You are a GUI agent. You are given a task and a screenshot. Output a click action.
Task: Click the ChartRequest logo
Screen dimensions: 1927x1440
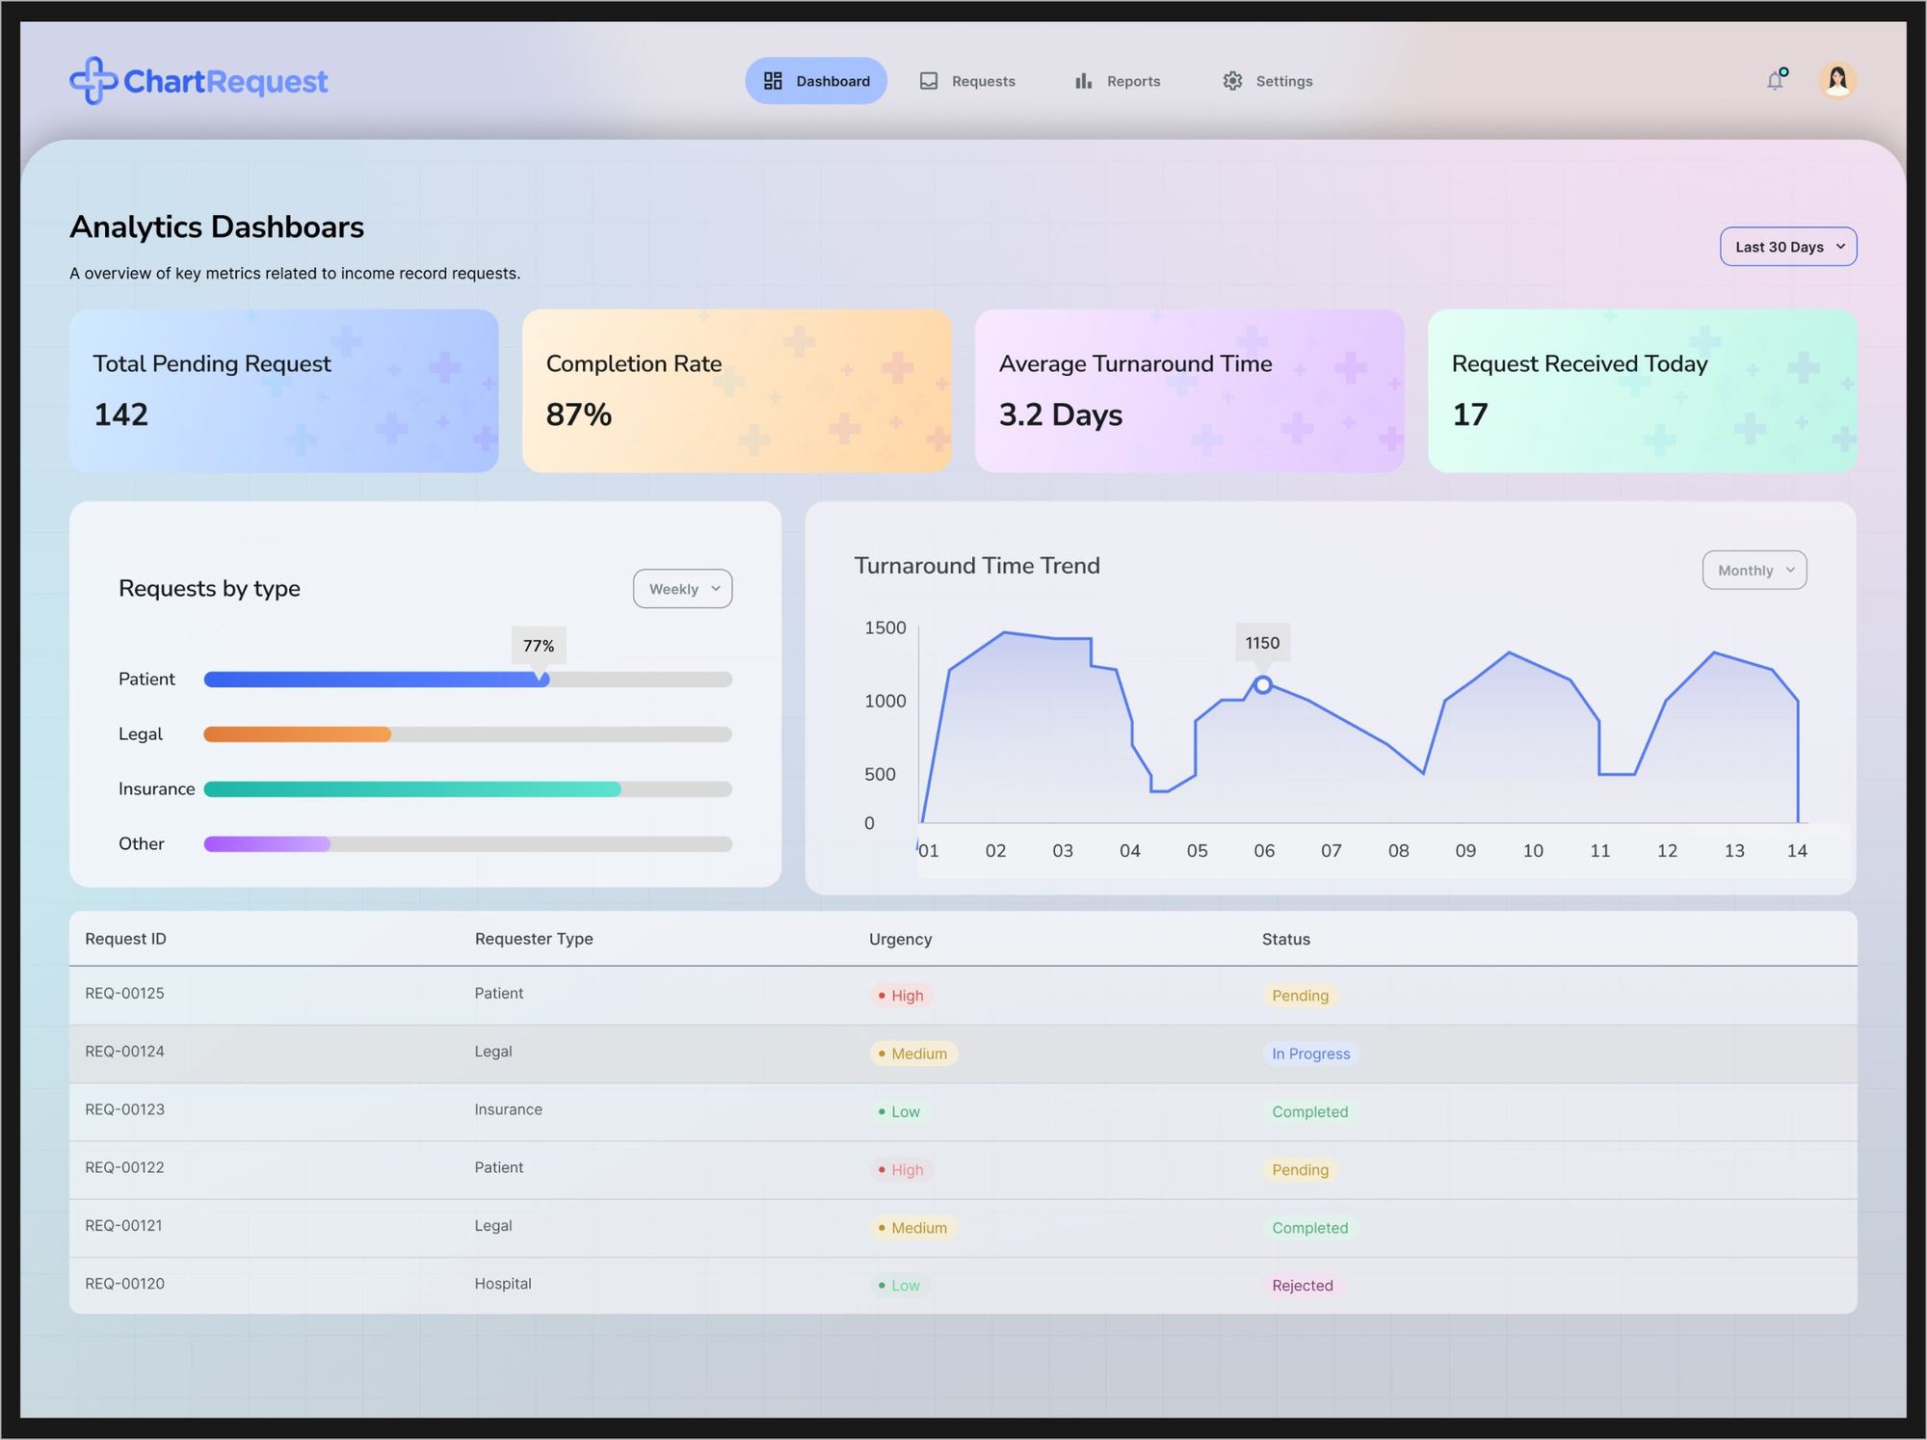(x=198, y=81)
